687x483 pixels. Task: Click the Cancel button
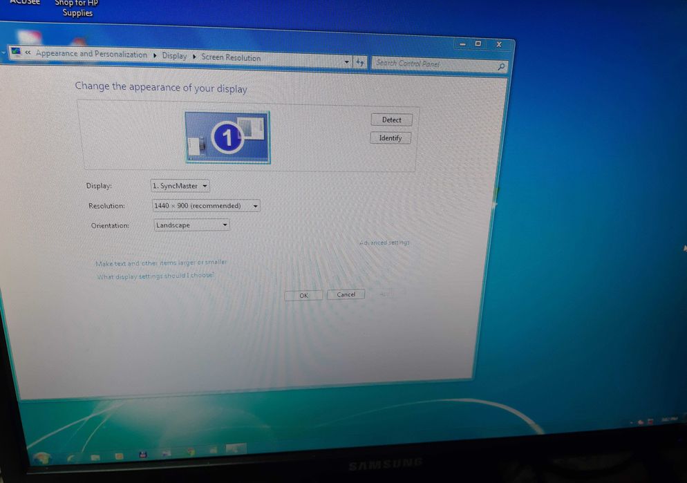346,294
